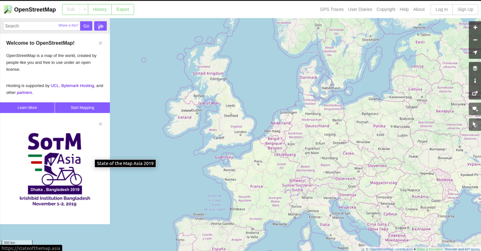Image resolution: width=481 pixels, height=251 pixels.
Task: Click the 'Where is this?' link
Action: 68,26
